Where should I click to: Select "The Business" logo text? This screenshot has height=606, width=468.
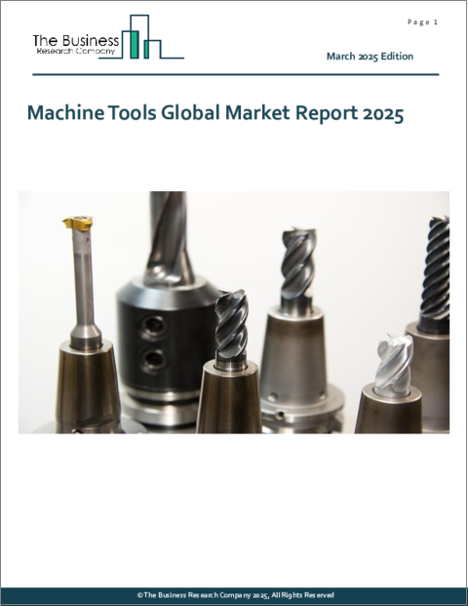pos(76,41)
